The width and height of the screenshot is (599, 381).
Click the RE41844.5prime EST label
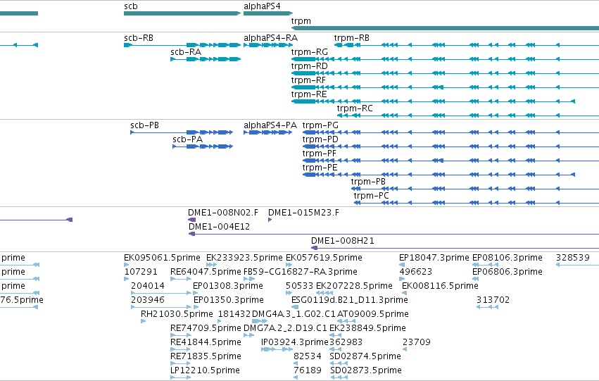(x=206, y=343)
